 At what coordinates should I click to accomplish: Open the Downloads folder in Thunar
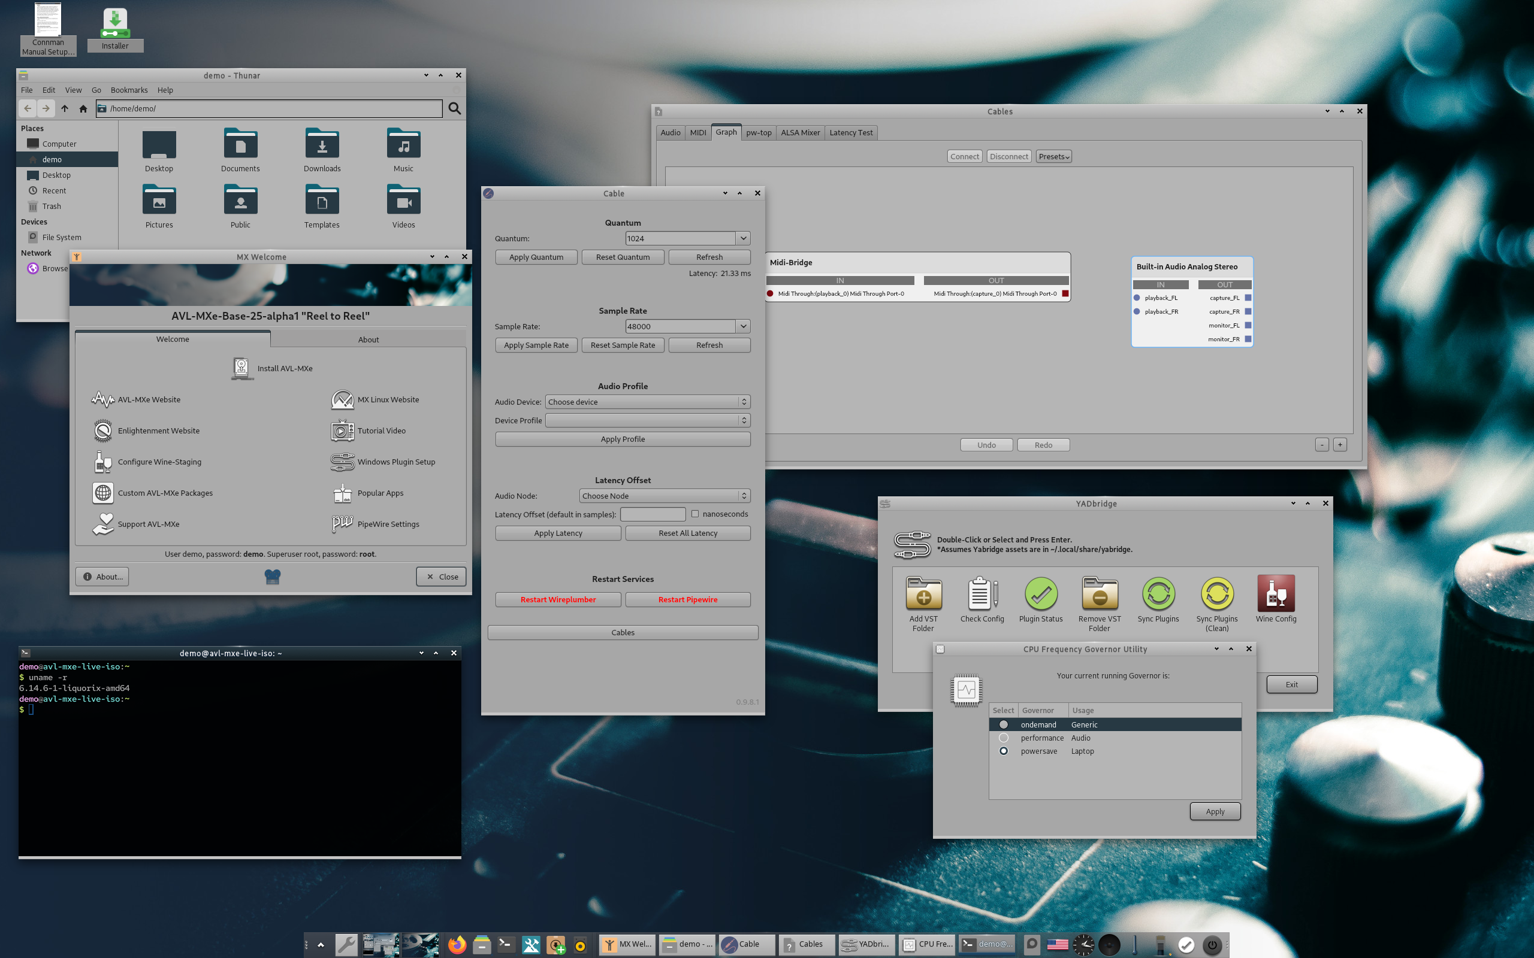click(x=322, y=151)
